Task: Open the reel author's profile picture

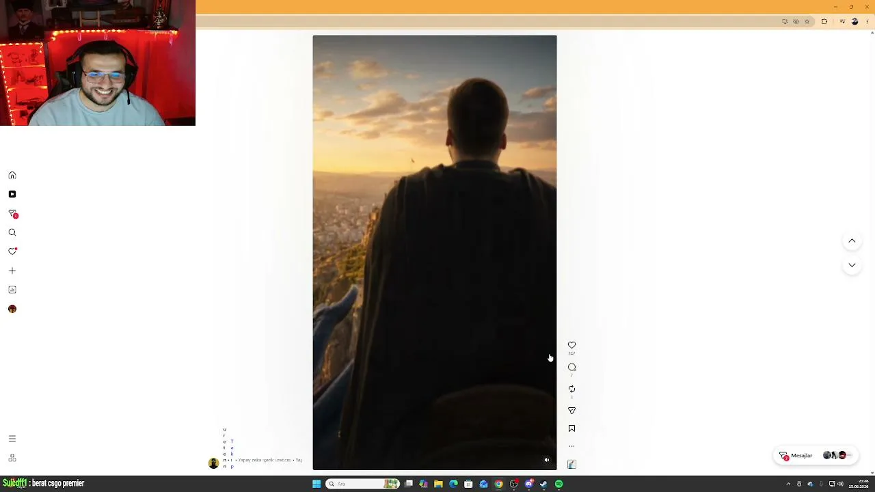Action: (214, 463)
